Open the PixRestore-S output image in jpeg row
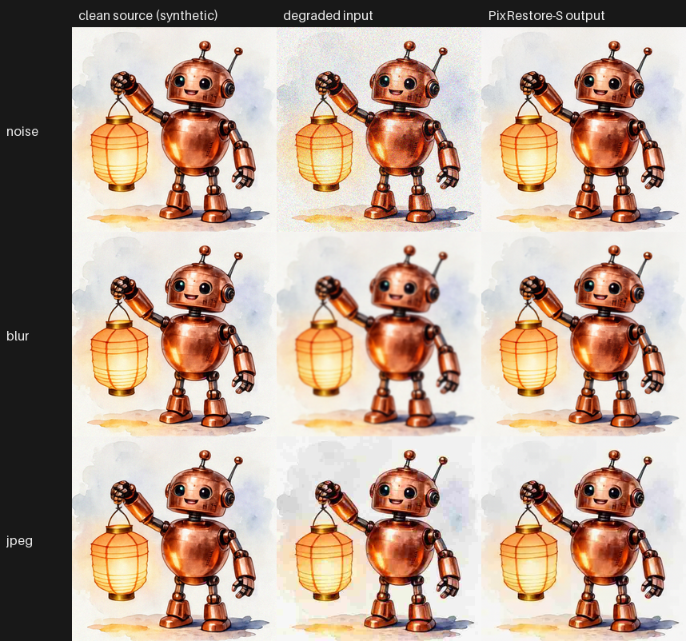The height and width of the screenshot is (641, 686). pyautogui.click(x=584, y=539)
